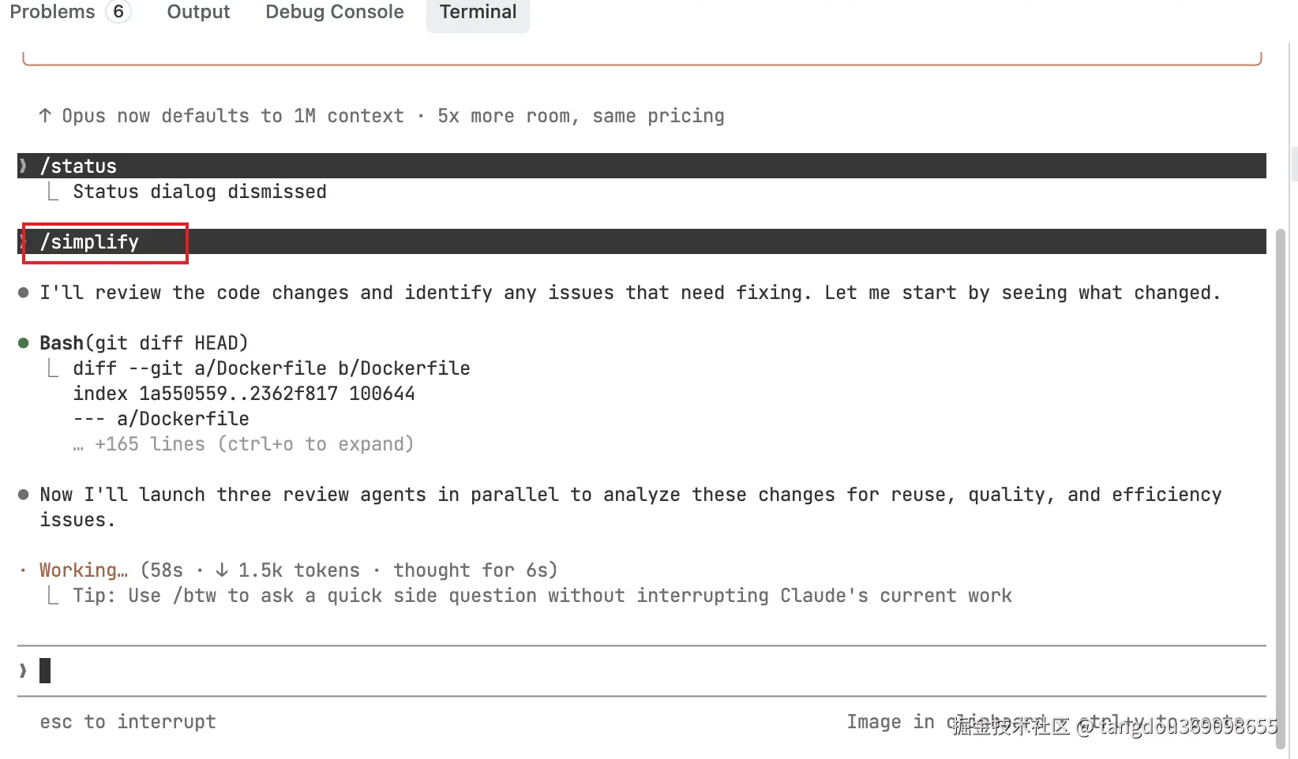This screenshot has width=1298, height=759.
Task: Click the bullet beside "Now I'll launch three"
Action: click(x=24, y=495)
